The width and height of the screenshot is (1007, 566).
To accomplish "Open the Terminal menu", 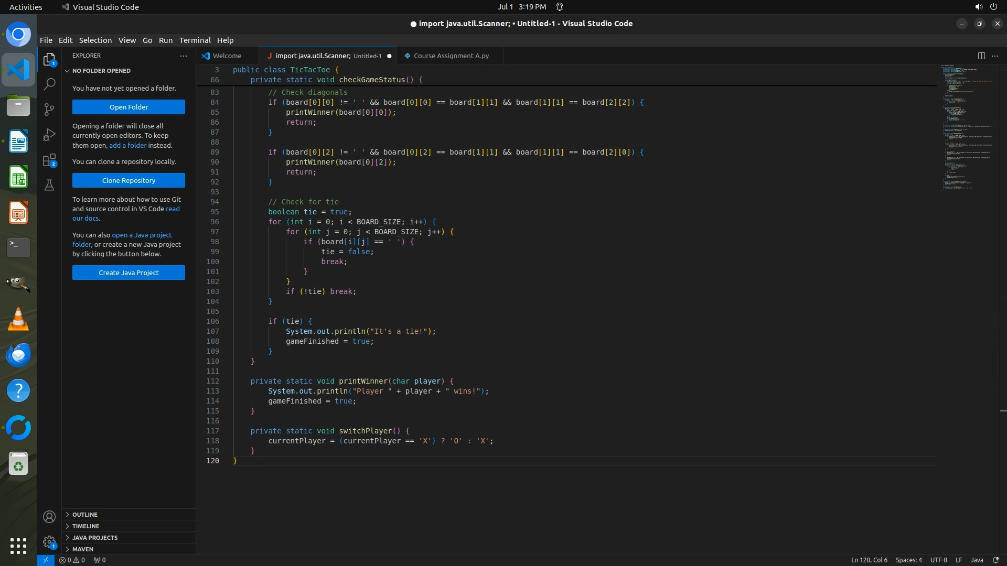I will click(195, 40).
